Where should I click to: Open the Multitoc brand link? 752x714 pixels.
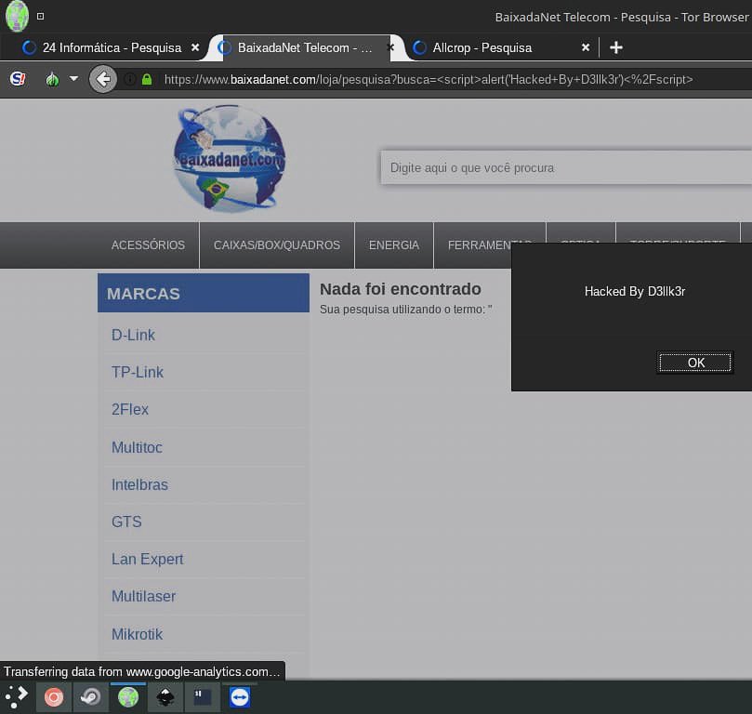point(137,447)
